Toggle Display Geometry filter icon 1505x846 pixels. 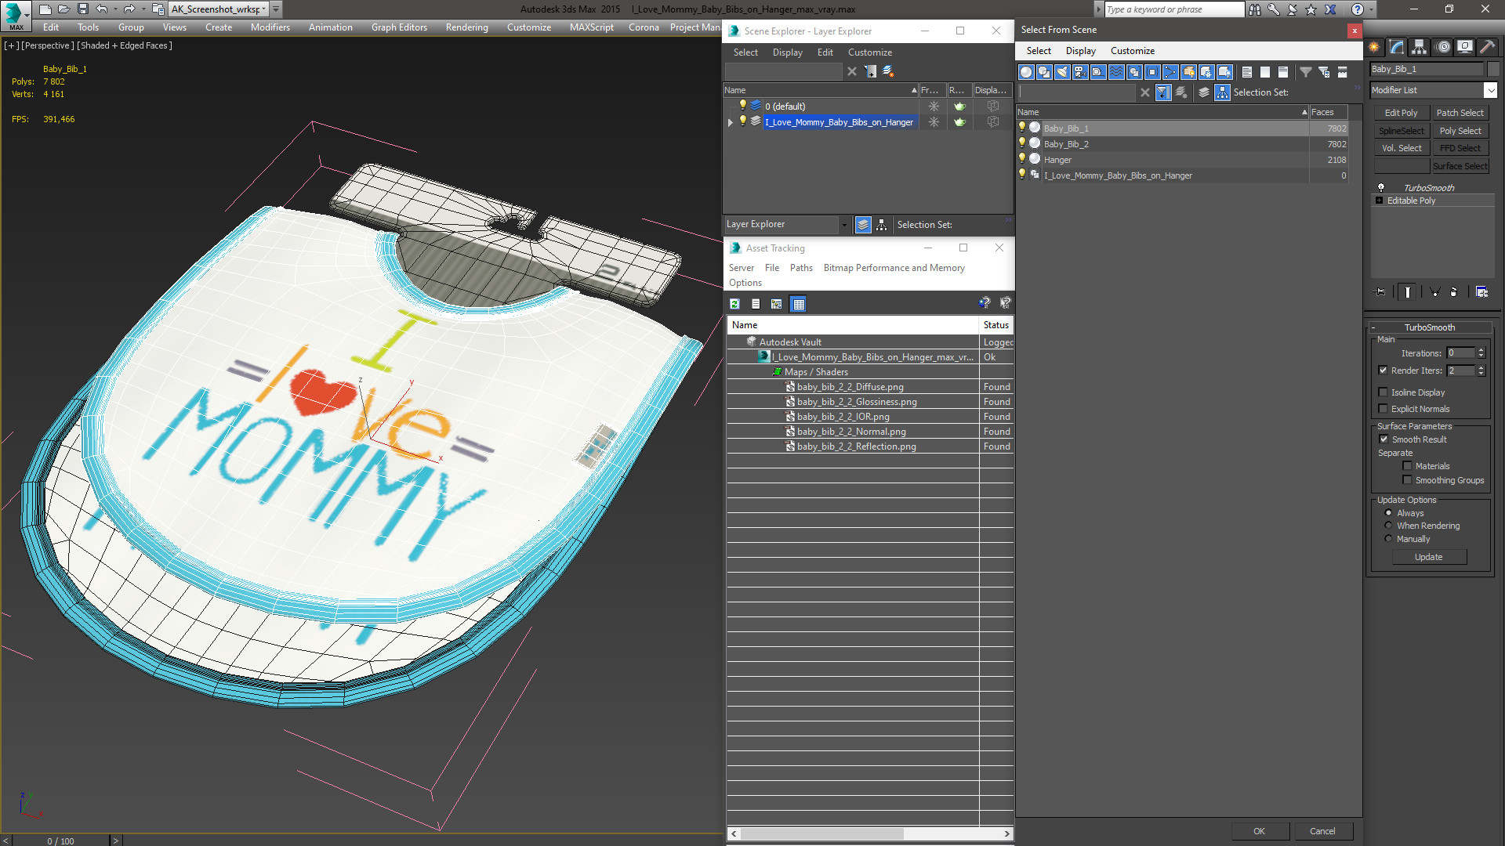pyautogui.click(x=1026, y=72)
